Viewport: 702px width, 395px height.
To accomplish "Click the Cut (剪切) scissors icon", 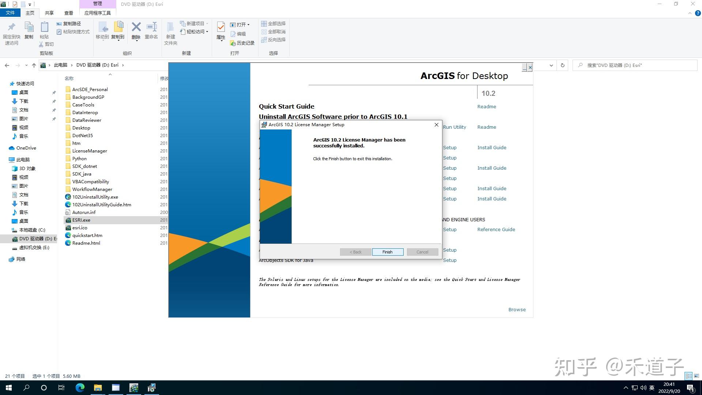I will (41, 44).
